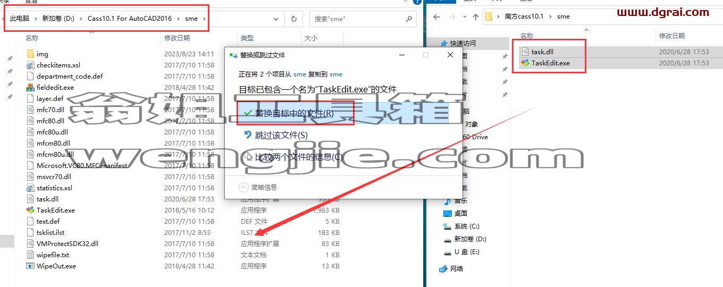Screen dimensions: 723x287
Task: Select mfcm80.dll file icon
Action: point(30,143)
